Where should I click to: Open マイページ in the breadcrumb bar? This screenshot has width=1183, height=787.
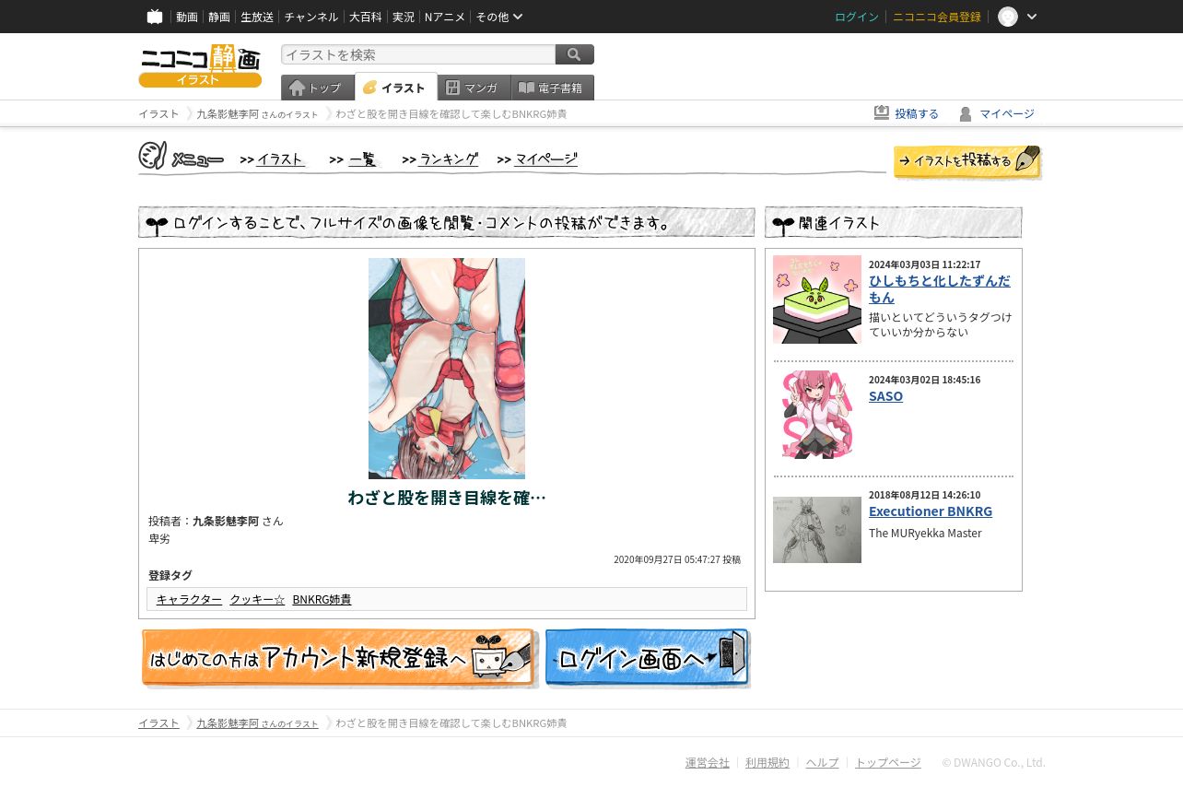[x=1007, y=113]
